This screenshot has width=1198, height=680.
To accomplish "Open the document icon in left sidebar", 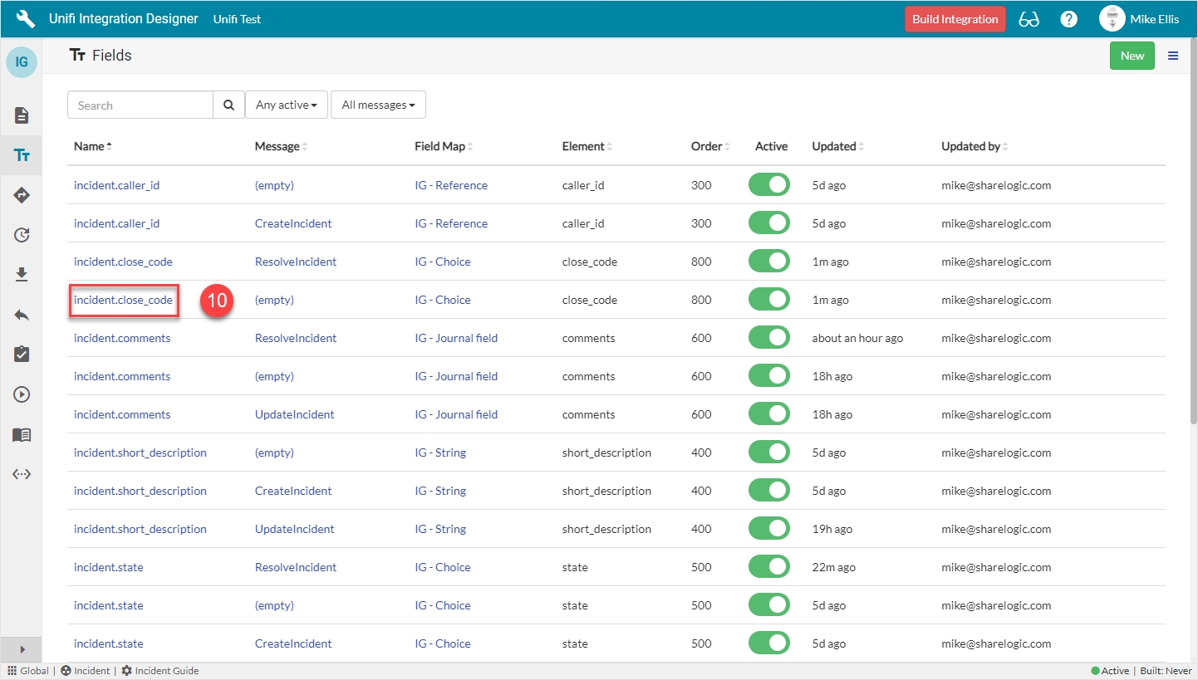I will point(22,115).
